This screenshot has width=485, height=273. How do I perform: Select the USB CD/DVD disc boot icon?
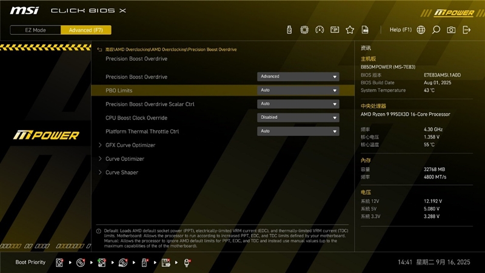click(123, 263)
